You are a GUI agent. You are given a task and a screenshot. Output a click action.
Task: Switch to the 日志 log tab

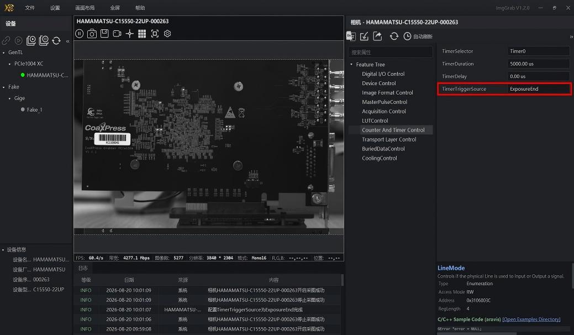coord(83,268)
